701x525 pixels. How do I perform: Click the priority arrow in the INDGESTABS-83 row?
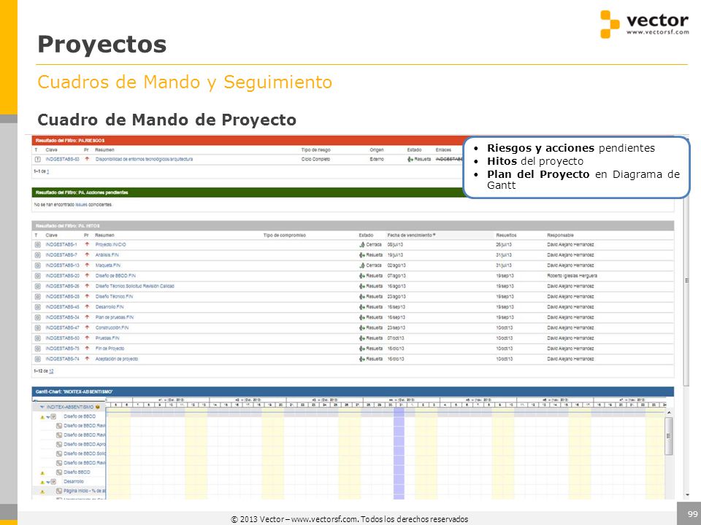click(x=87, y=159)
